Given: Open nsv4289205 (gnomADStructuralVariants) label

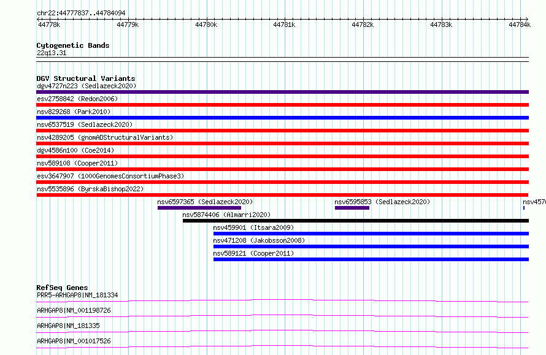Looking at the screenshot, I should coord(105,137).
